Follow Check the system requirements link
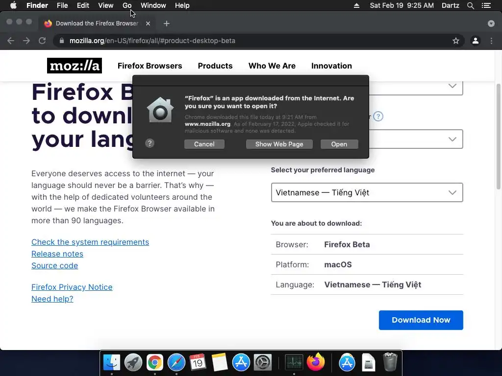 pyautogui.click(x=90, y=242)
